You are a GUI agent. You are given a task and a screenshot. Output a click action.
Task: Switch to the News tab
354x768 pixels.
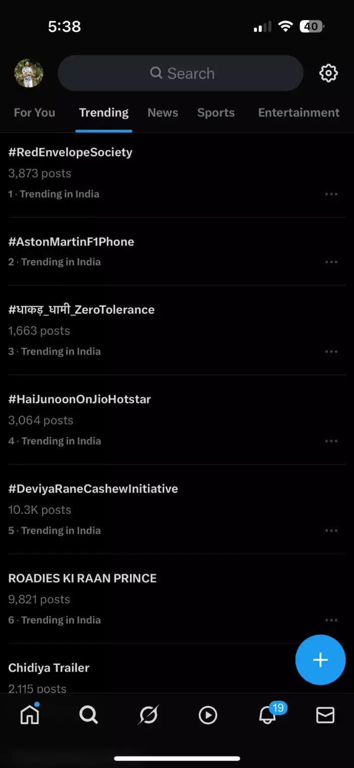163,112
